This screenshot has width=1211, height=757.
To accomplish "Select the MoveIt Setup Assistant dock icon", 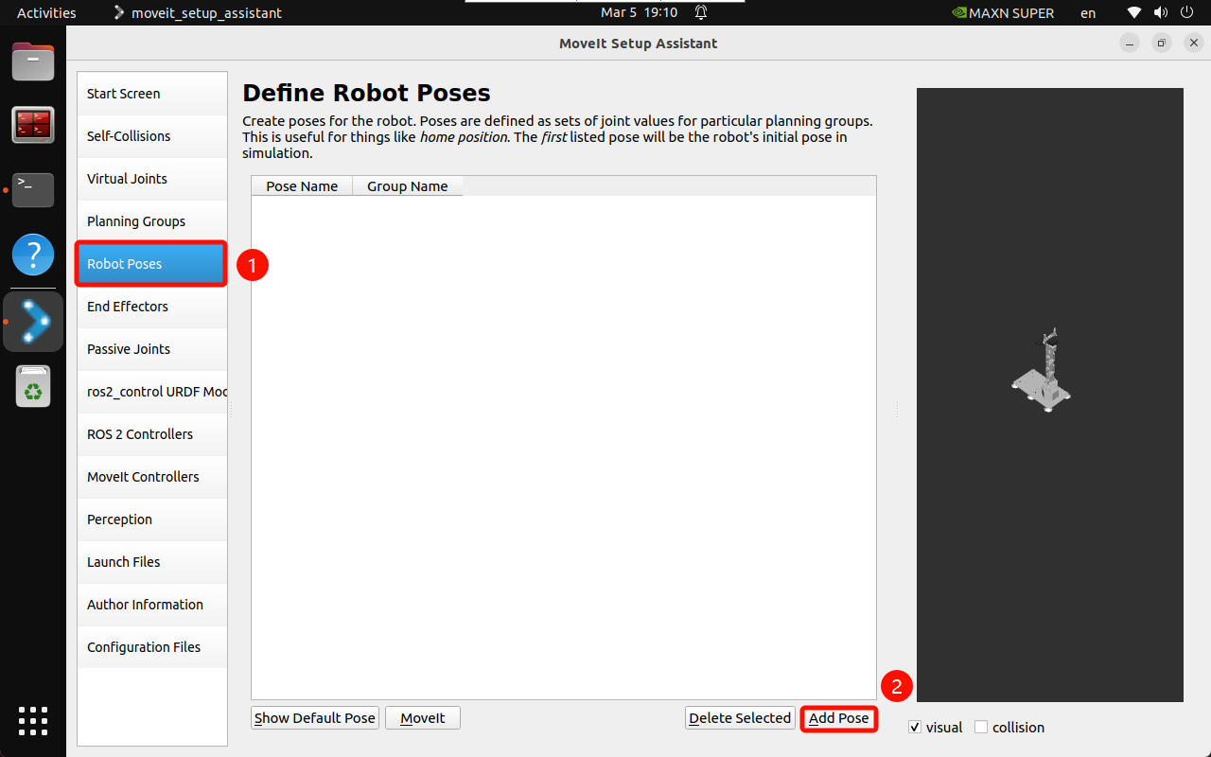I will point(35,321).
